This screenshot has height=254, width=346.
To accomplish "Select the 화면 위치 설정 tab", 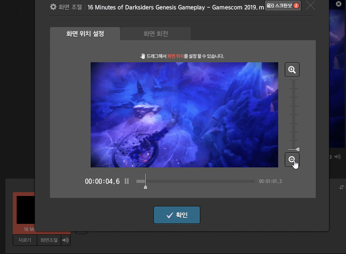I will (85, 34).
